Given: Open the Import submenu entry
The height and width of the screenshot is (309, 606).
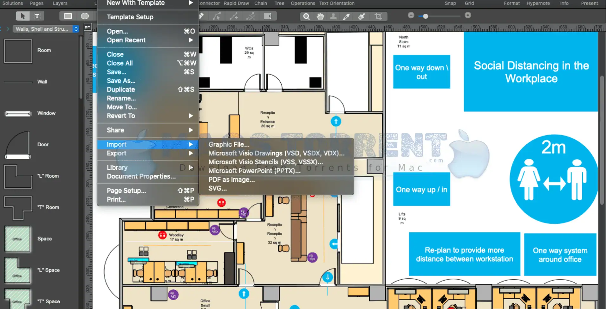Looking at the screenshot, I should pos(148,144).
